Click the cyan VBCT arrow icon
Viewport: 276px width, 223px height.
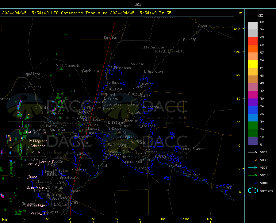tap(253, 167)
